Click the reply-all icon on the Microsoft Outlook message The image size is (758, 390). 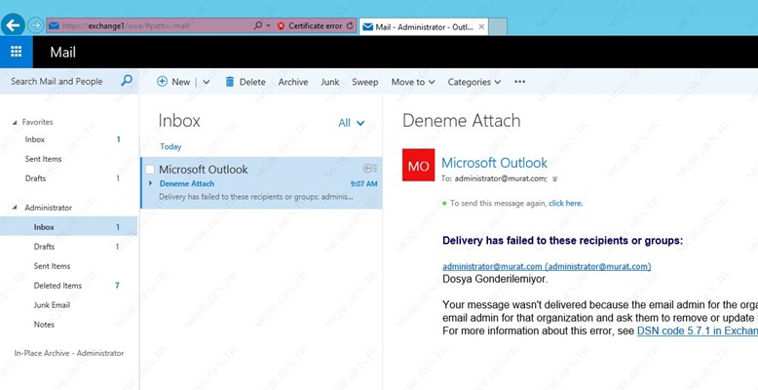370,169
